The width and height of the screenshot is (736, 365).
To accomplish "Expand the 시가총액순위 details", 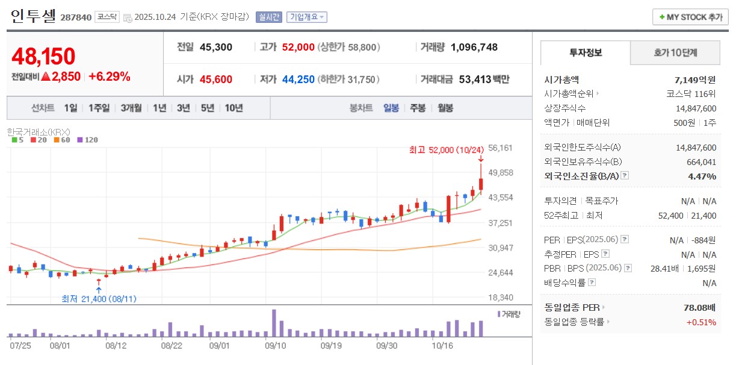I will tap(597, 93).
